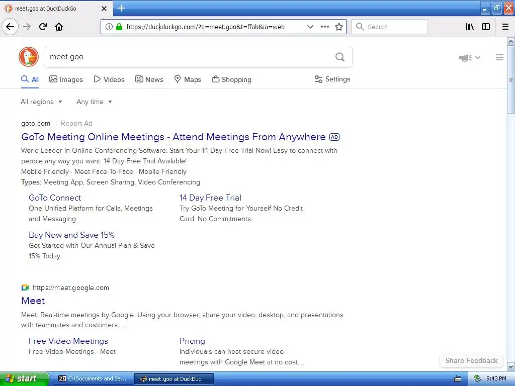Click the Share Feedback button
This screenshot has width=515, height=386.
point(471,360)
